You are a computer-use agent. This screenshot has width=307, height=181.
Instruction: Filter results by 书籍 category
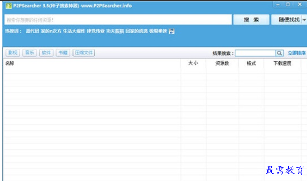(x=63, y=53)
